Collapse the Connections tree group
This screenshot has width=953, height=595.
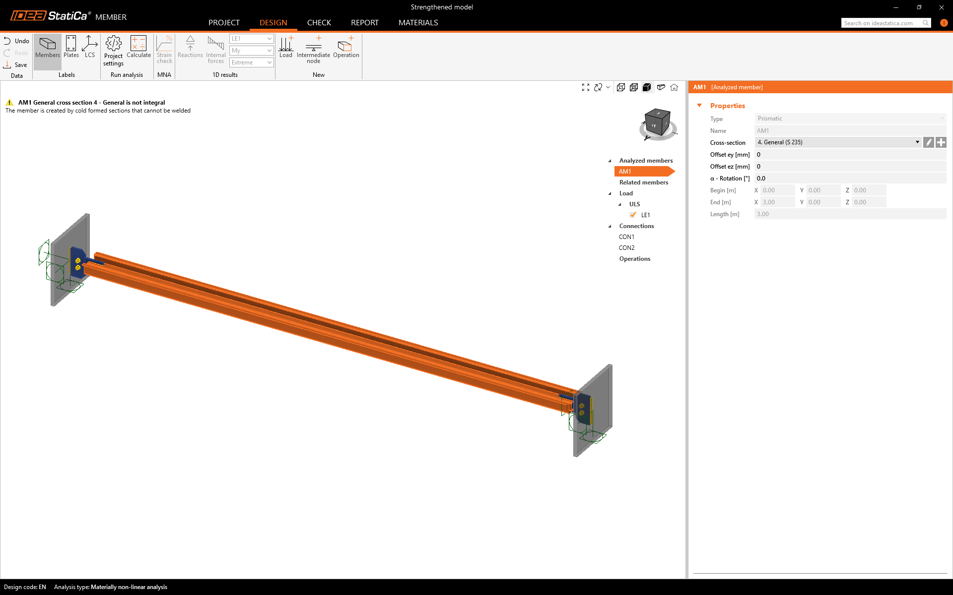610,226
